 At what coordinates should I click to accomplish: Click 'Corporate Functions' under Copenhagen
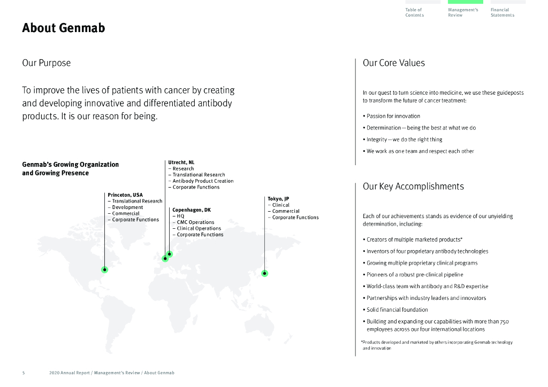click(198, 235)
